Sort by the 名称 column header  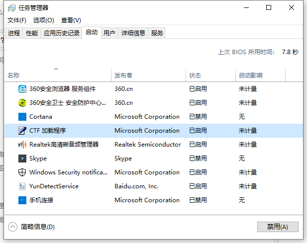13,76
